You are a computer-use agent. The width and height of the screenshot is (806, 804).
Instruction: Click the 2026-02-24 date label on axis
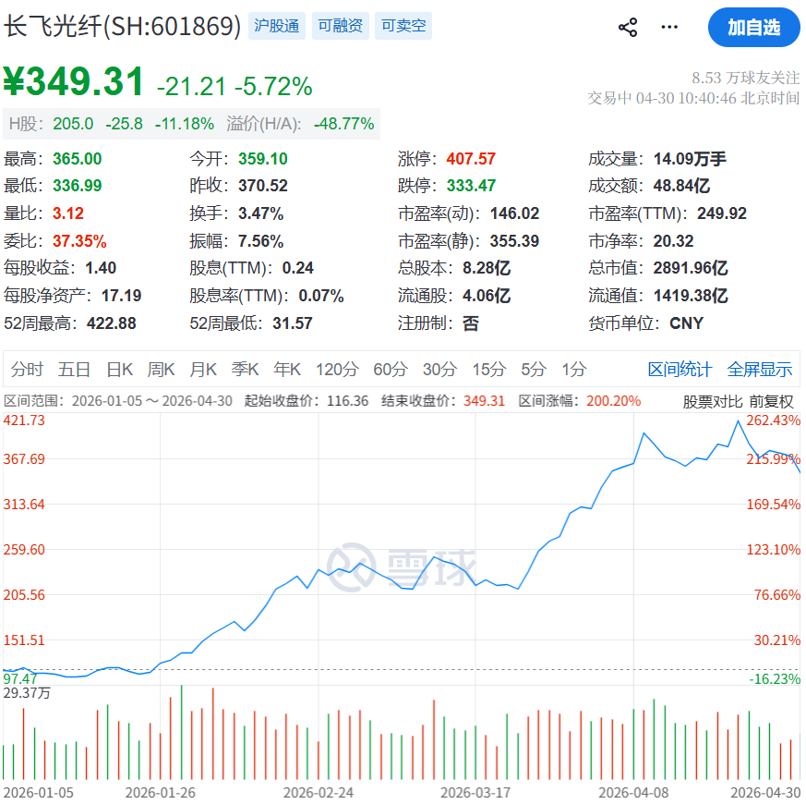tap(319, 793)
